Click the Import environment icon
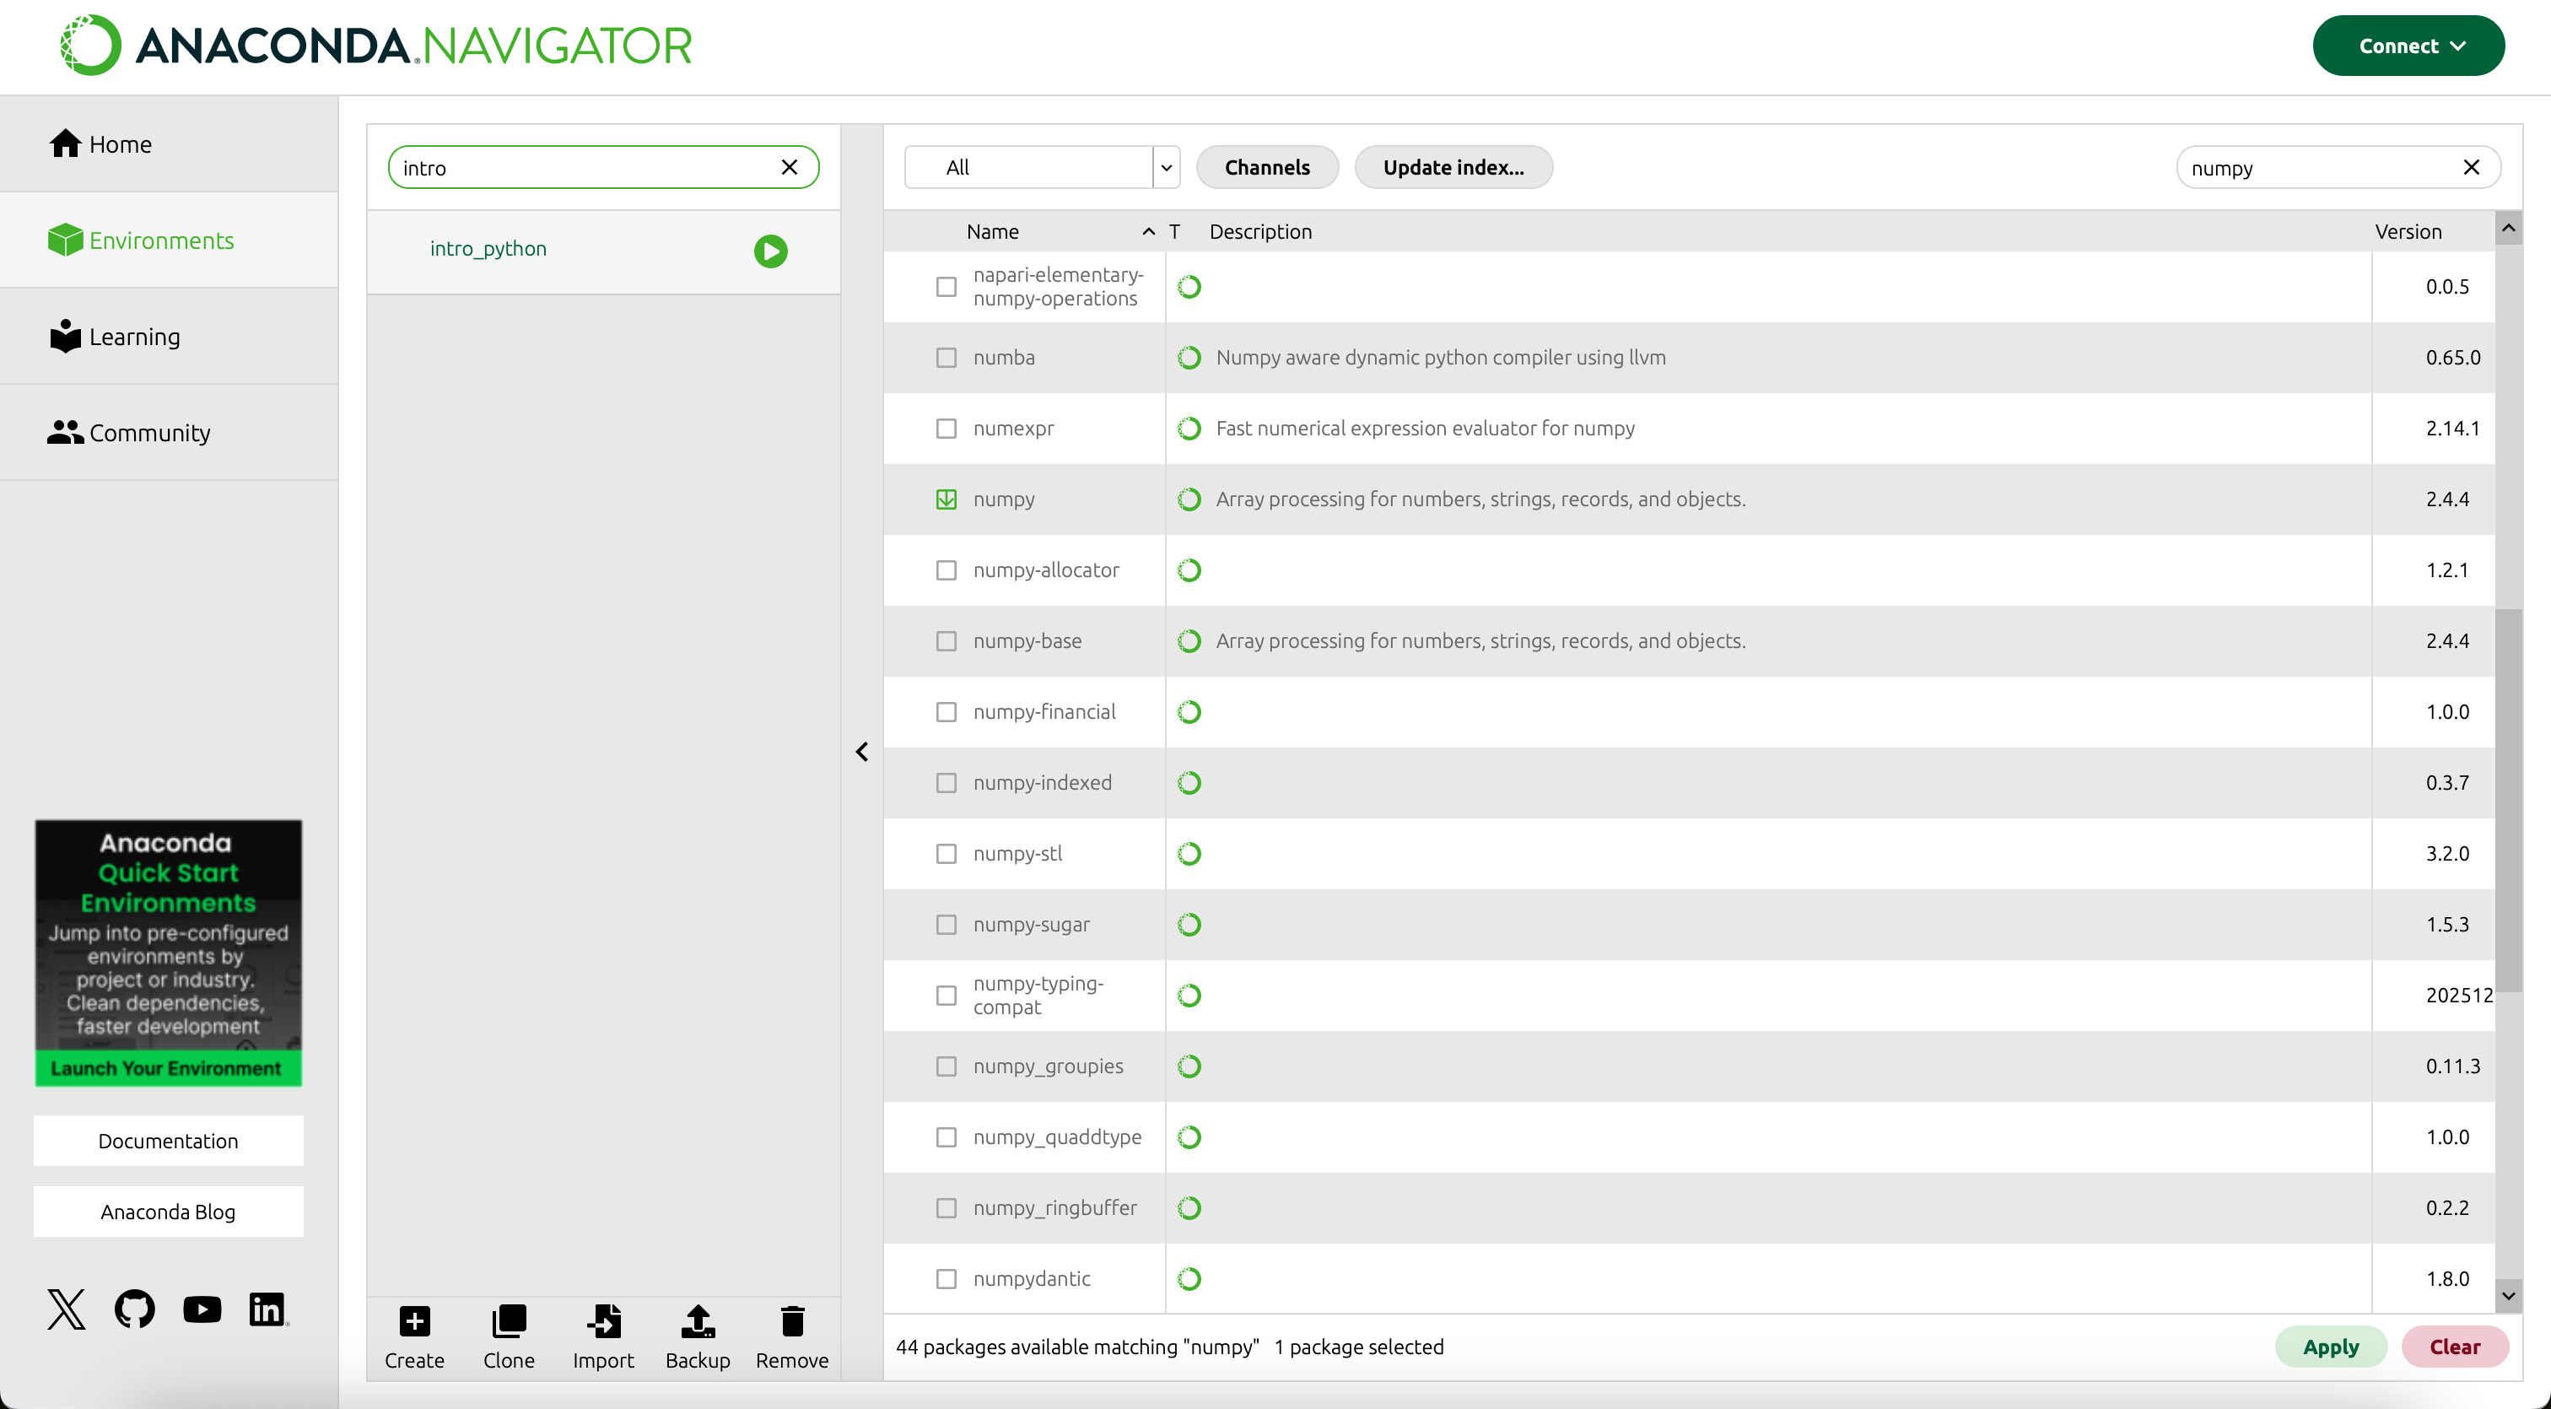This screenshot has height=1409, width=2551. [x=603, y=1322]
